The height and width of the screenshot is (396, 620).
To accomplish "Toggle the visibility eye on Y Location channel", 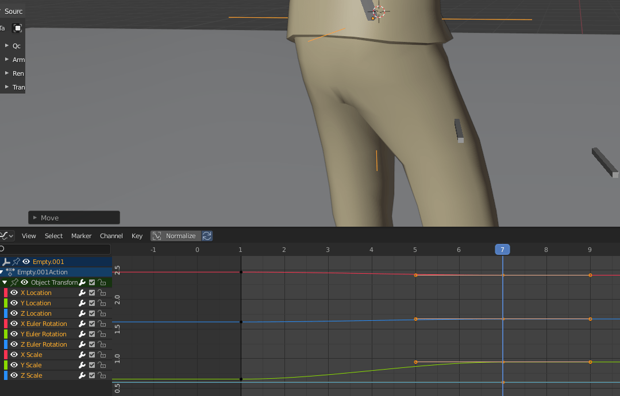I will click(14, 303).
